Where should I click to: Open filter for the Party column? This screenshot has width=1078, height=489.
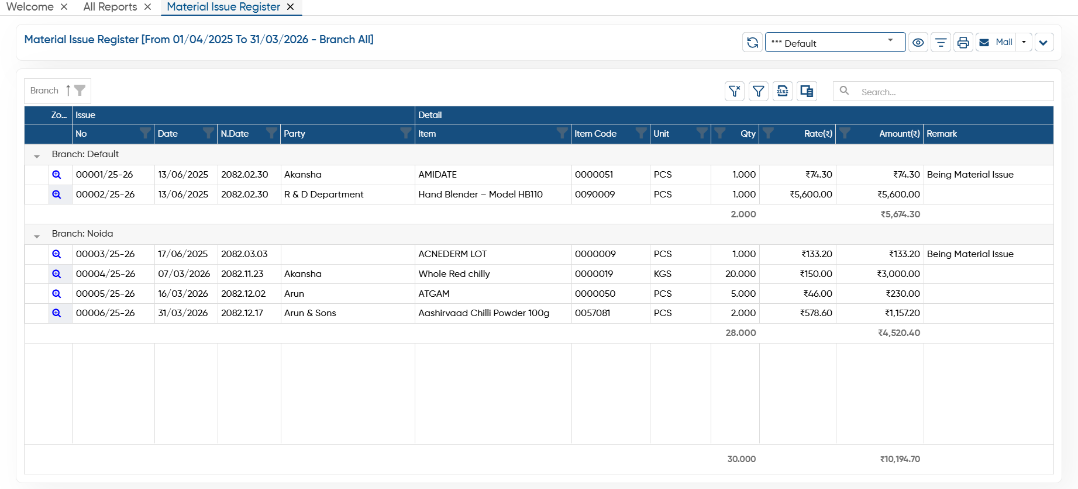tap(405, 133)
